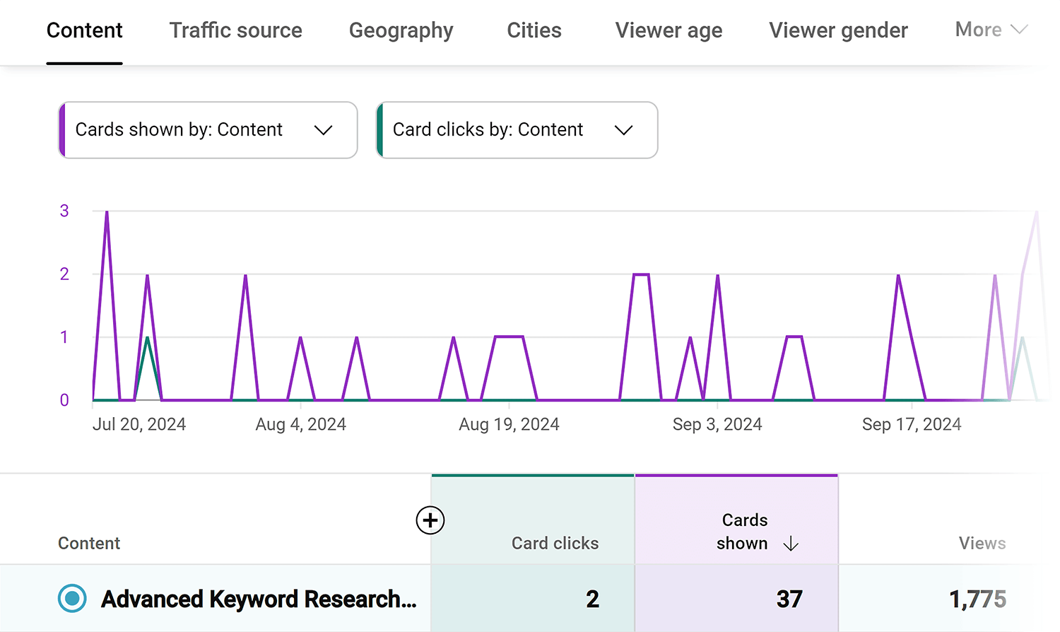Switch to the Traffic source tab
The height and width of the screenshot is (632, 1060).
pyautogui.click(x=236, y=30)
